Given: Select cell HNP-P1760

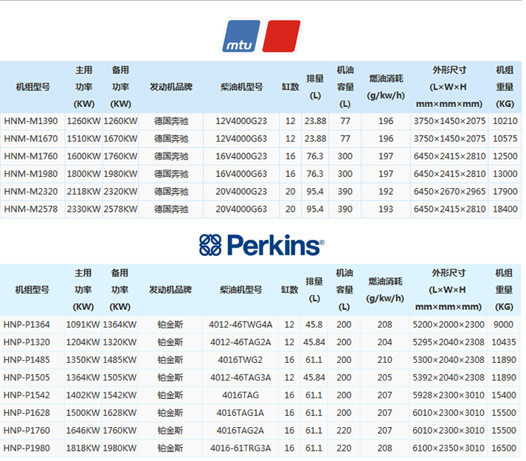Looking at the screenshot, I should [27, 430].
